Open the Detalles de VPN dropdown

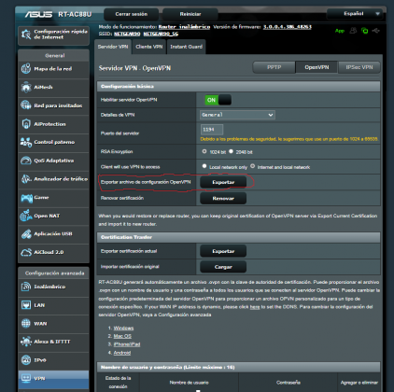pyautogui.click(x=237, y=115)
